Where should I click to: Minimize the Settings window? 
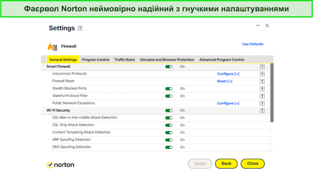pos(258,26)
